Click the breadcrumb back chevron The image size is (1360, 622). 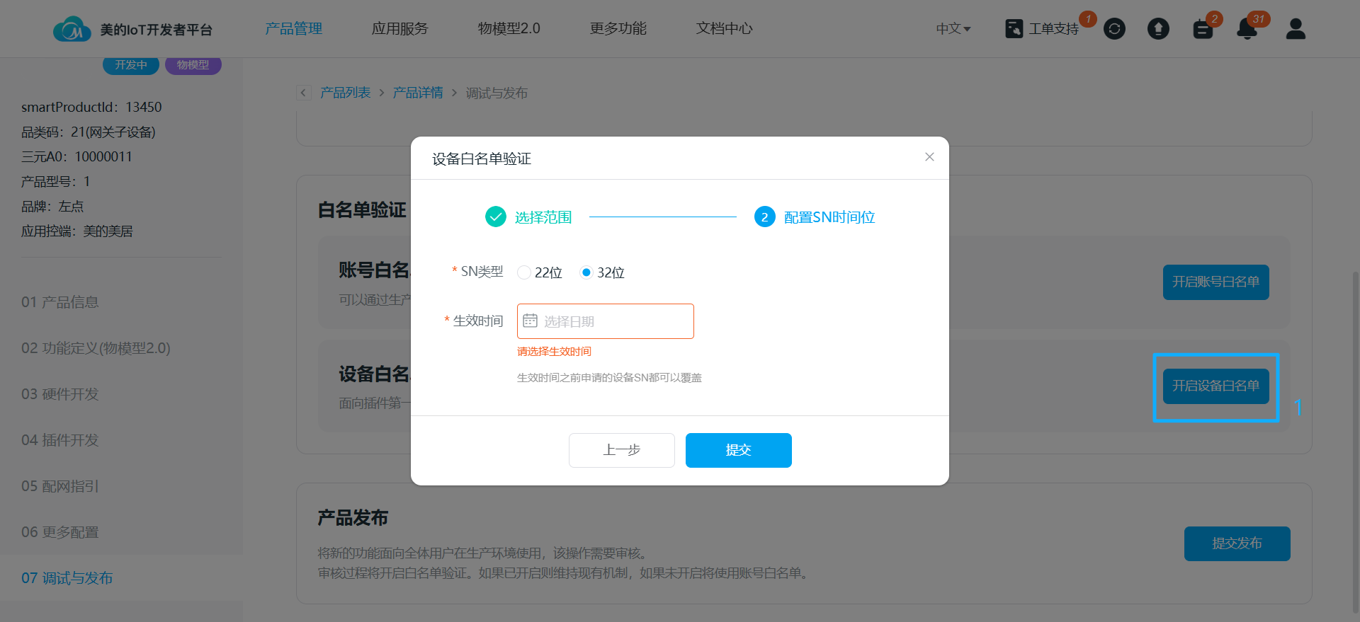tap(304, 93)
